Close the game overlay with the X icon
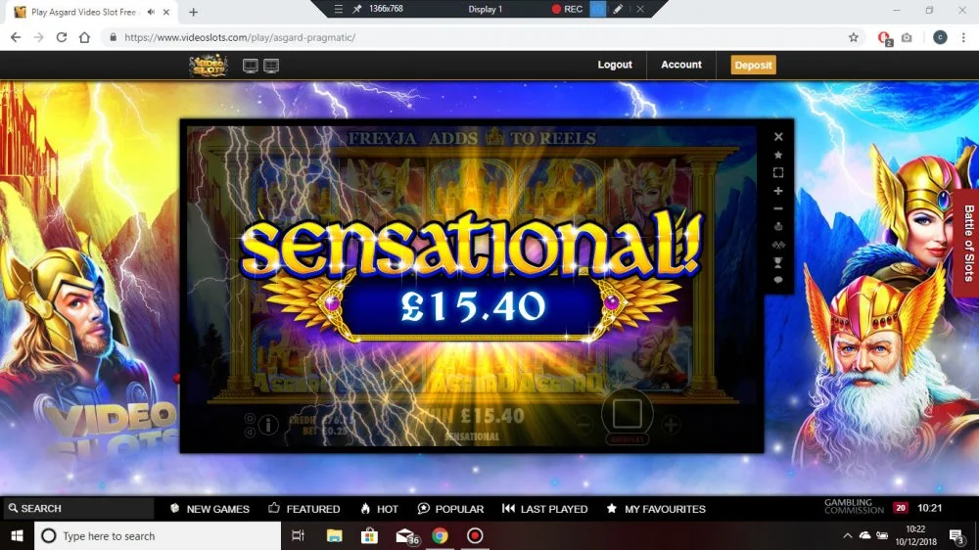The image size is (979, 550). click(778, 137)
